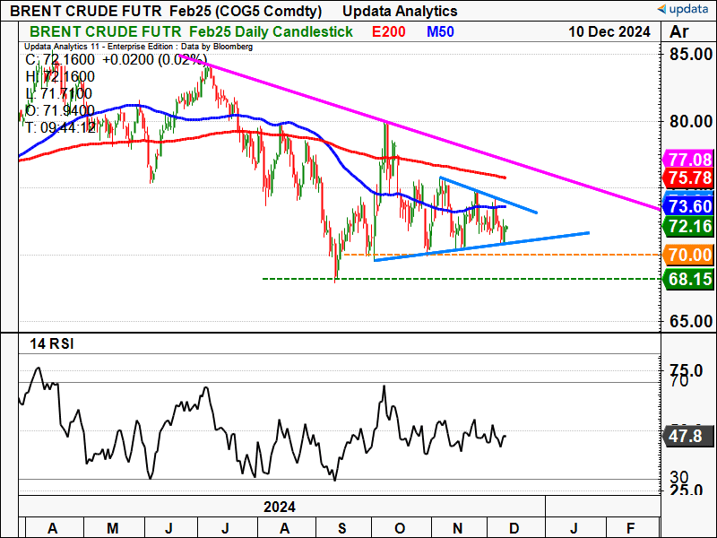Click the 2024 year label on time axis
Screen dimensions: 717x538
(x=280, y=507)
